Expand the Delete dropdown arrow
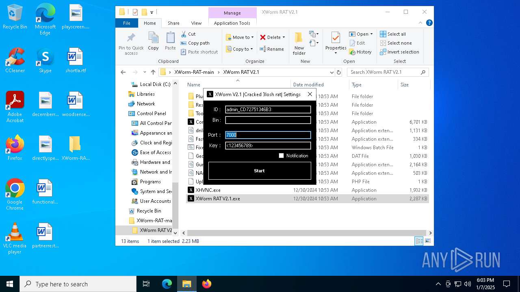 [284, 37]
